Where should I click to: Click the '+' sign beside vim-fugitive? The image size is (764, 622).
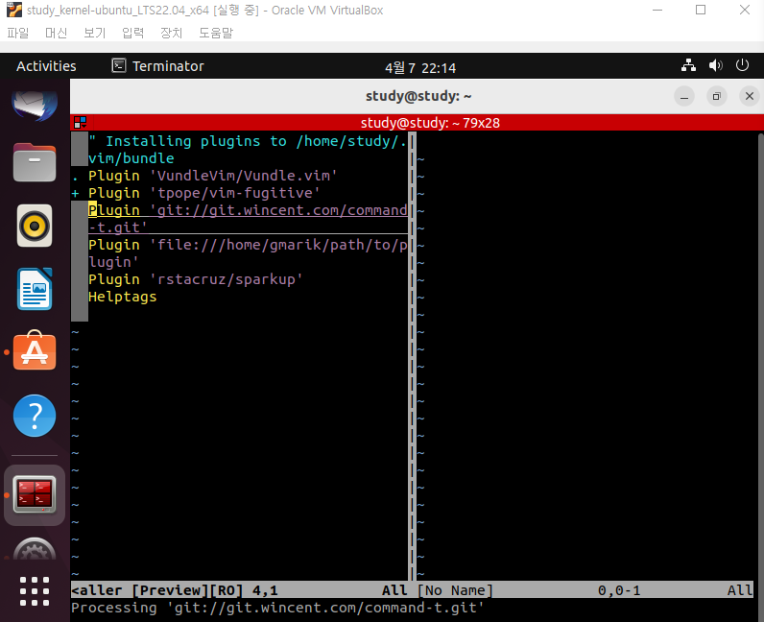[75, 194]
